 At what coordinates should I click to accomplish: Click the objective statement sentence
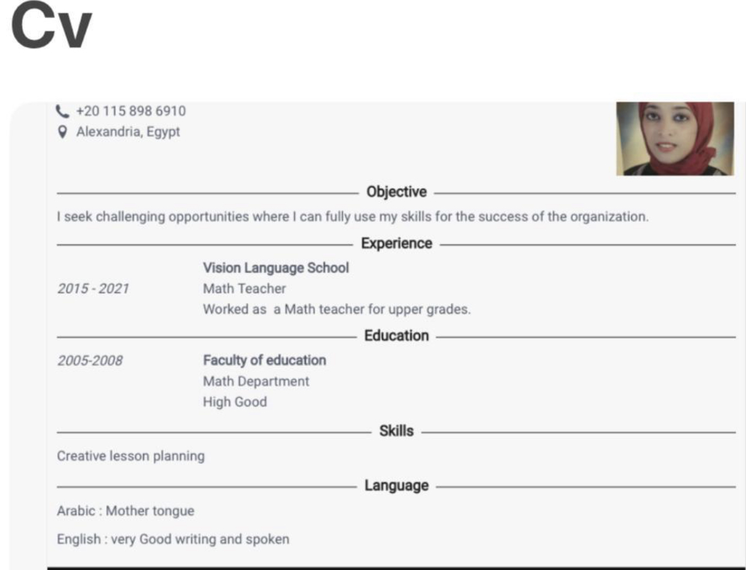coord(353,217)
